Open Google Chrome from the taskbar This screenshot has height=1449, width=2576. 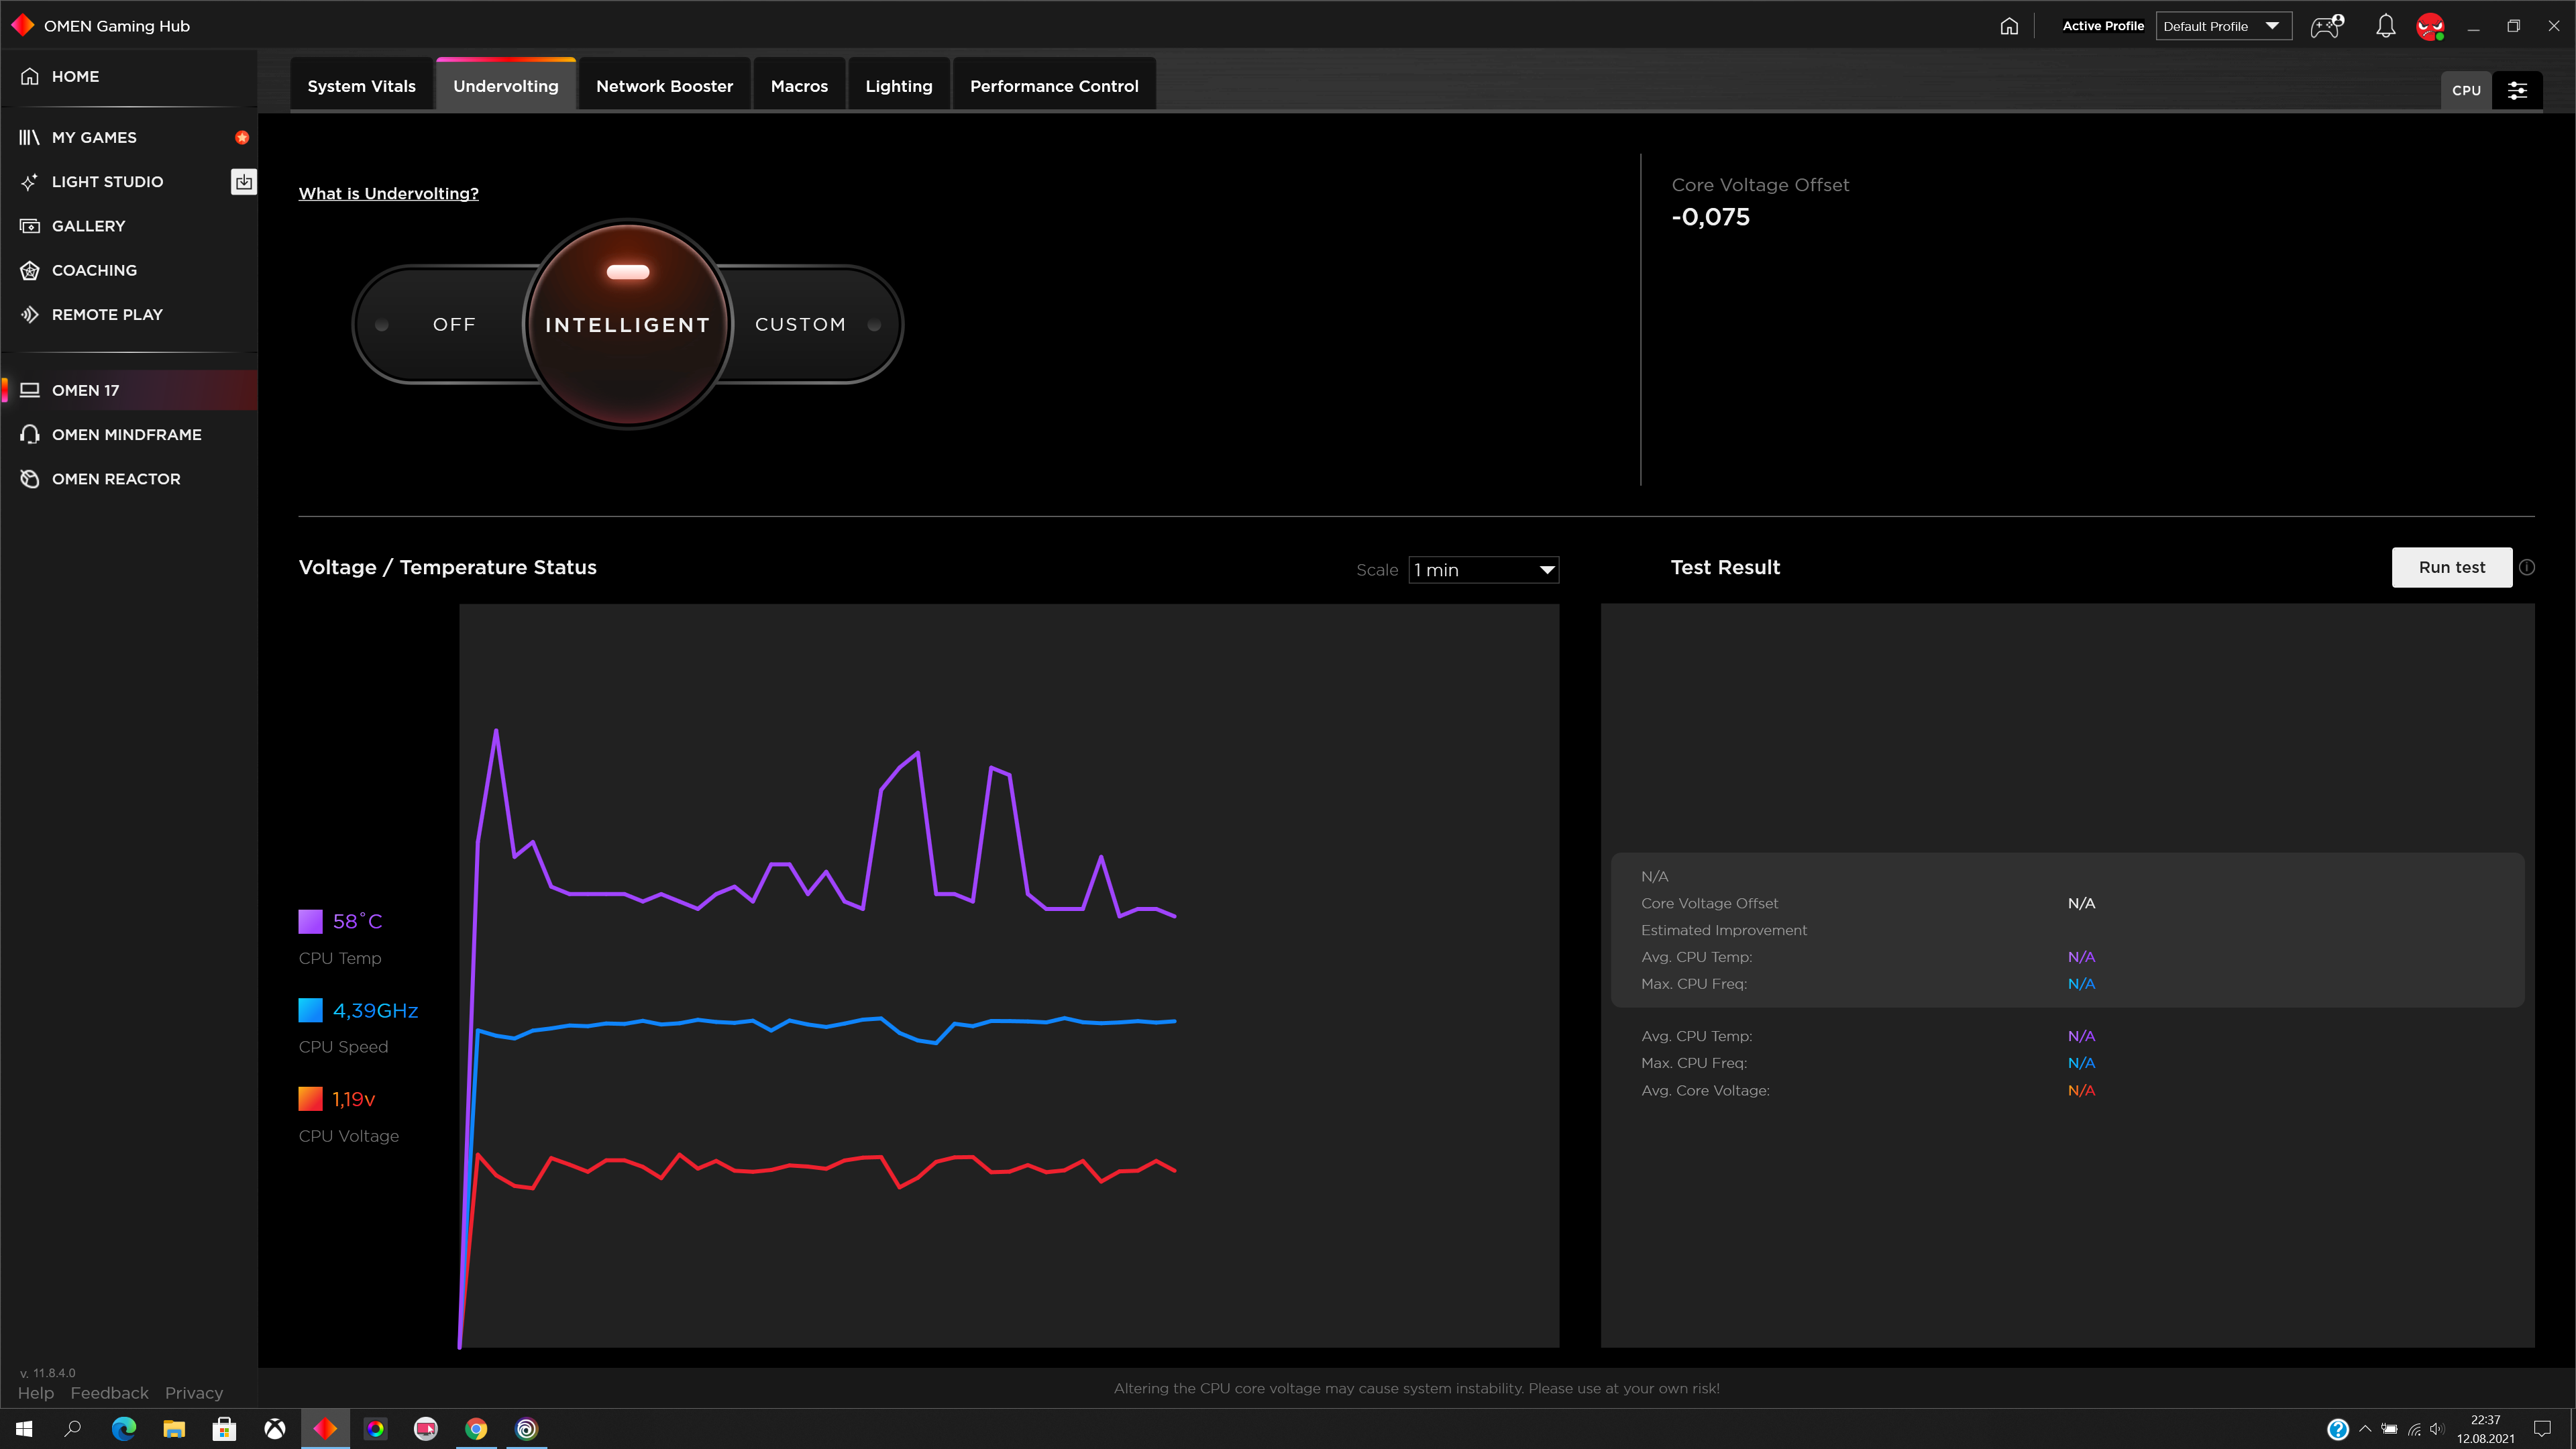pos(476,1429)
